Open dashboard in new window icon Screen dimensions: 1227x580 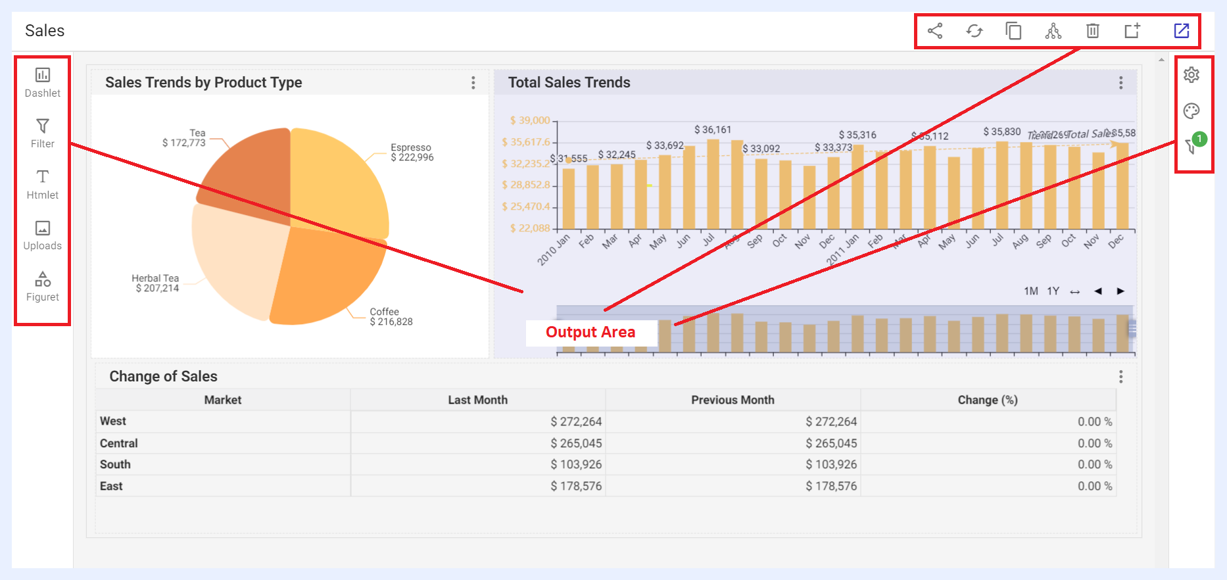1182,31
